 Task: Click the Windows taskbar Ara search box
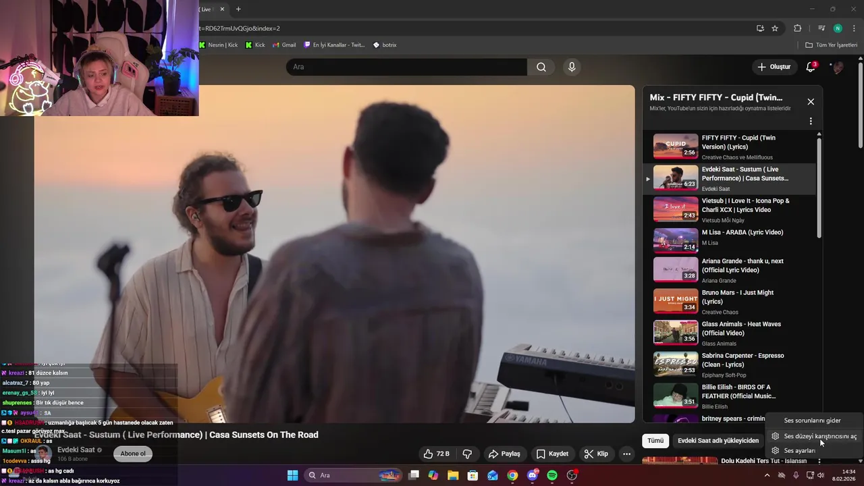[x=354, y=475]
